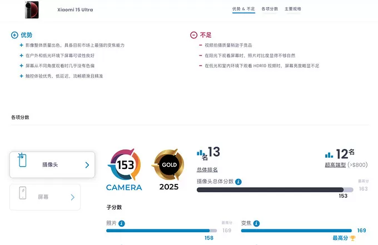This screenshot has height=245, width=378.
Task: Expand the chevron arrow on 屏幕 card
Action: (x=73, y=197)
